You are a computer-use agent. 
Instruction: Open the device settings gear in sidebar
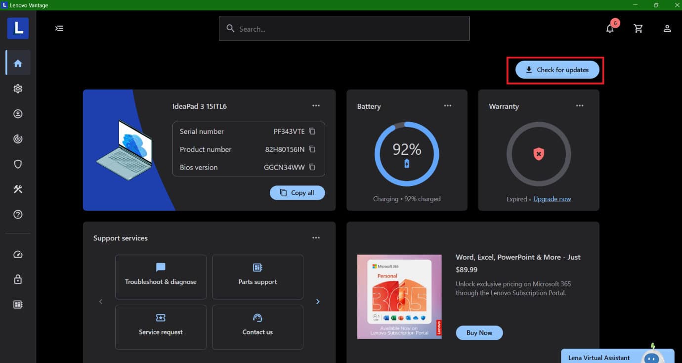(x=18, y=89)
